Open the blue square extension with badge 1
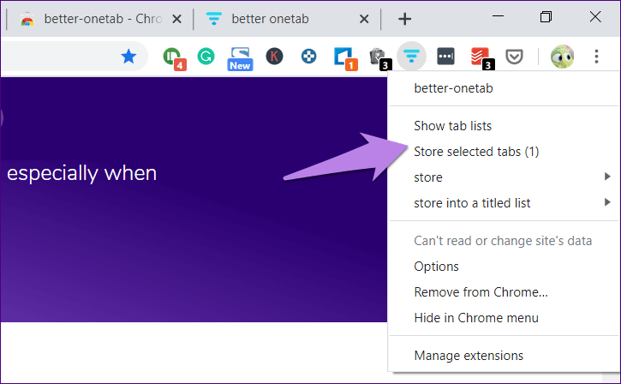Viewport: 621px width, 384px height. [345, 58]
